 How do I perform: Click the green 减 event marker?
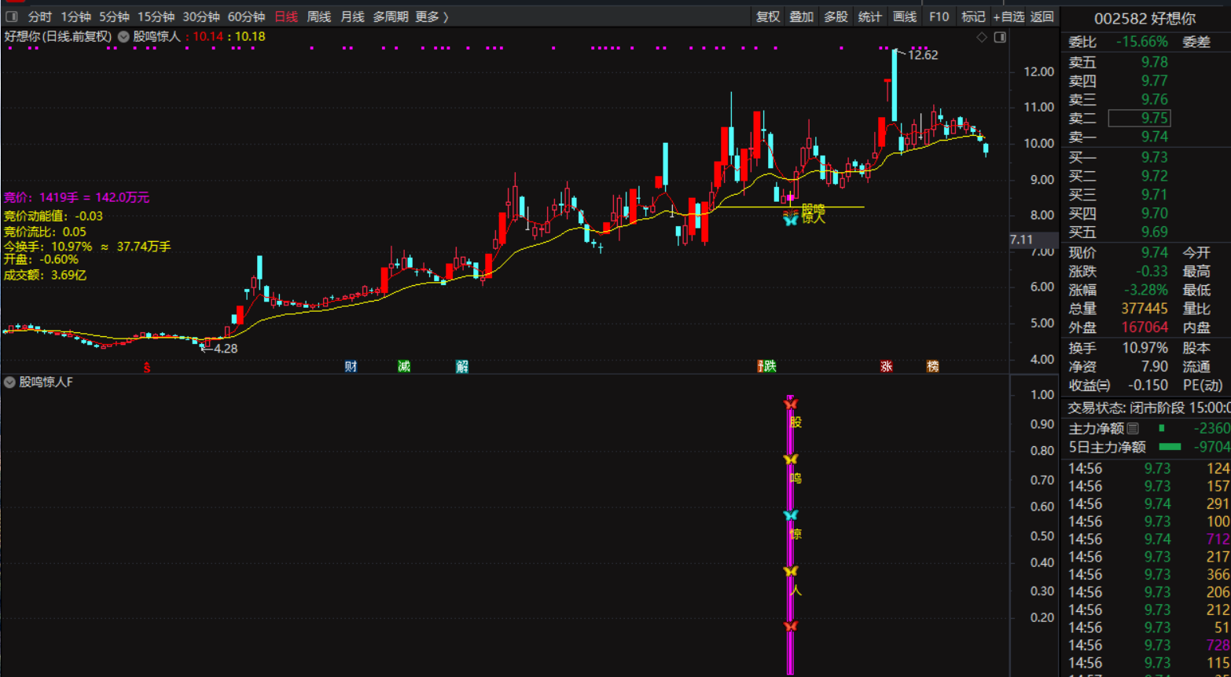tap(404, 366)
